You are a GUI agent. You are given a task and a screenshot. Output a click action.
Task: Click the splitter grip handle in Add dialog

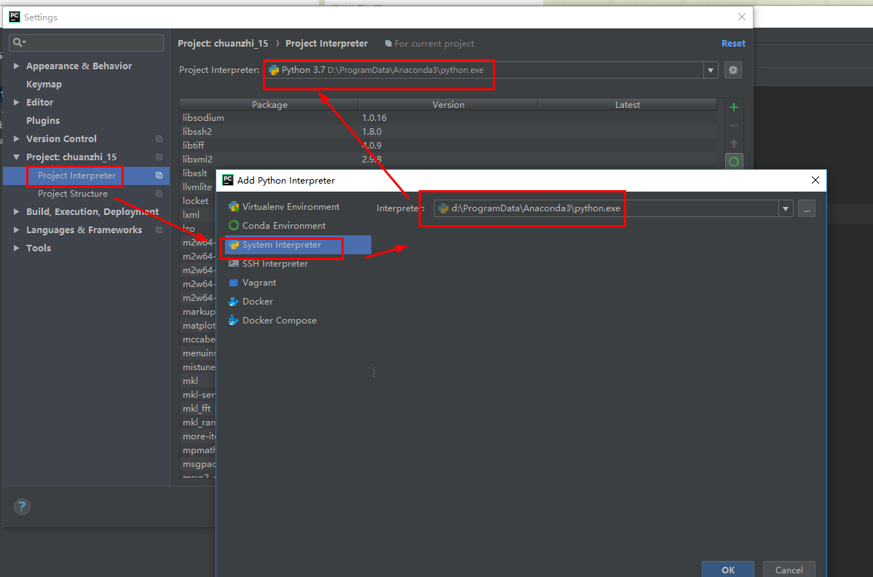coord(374,372)
